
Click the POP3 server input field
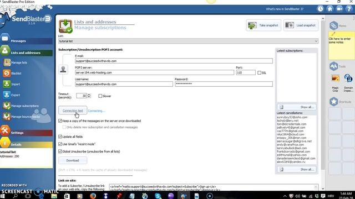pyautogui.click(x=154, y=72)
